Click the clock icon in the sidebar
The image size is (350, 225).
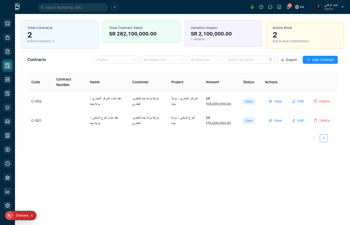point(7,163)
